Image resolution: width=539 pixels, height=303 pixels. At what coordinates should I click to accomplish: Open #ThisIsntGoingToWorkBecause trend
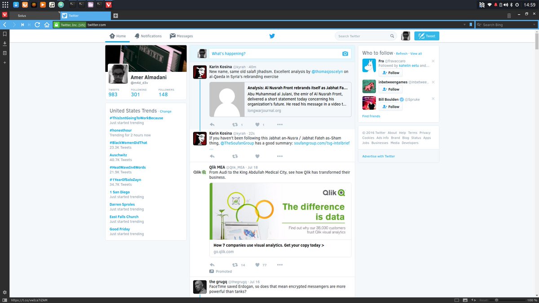[x=136, y=118]
